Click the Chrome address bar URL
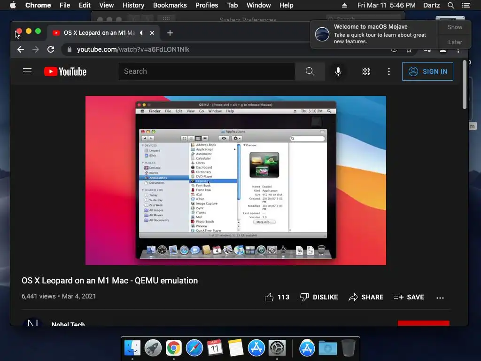481x361 pixels. click(x=133, y=49)
